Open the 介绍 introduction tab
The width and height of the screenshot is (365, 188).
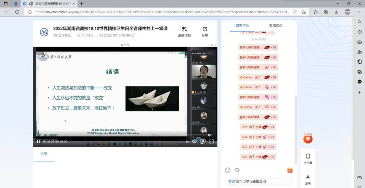click(44, 154)
